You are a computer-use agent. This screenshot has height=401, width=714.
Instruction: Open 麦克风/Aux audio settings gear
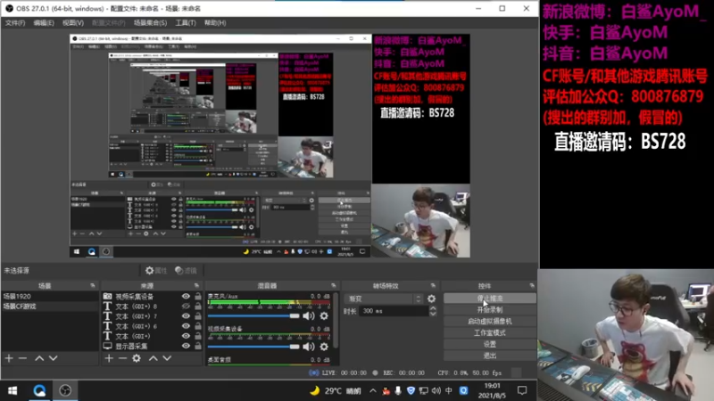pos(324,315)
